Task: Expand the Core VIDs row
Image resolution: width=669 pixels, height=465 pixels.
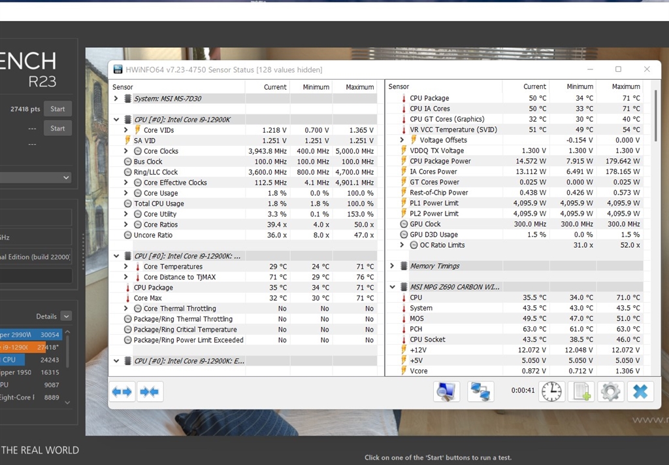Action: (x=126, y=129)
